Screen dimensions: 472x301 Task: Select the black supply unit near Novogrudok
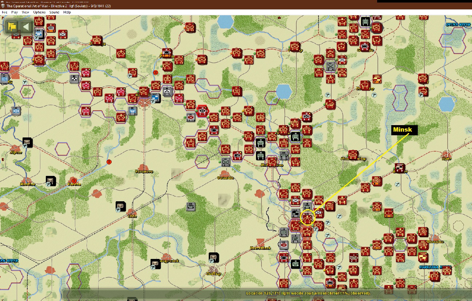pos(156,264)
